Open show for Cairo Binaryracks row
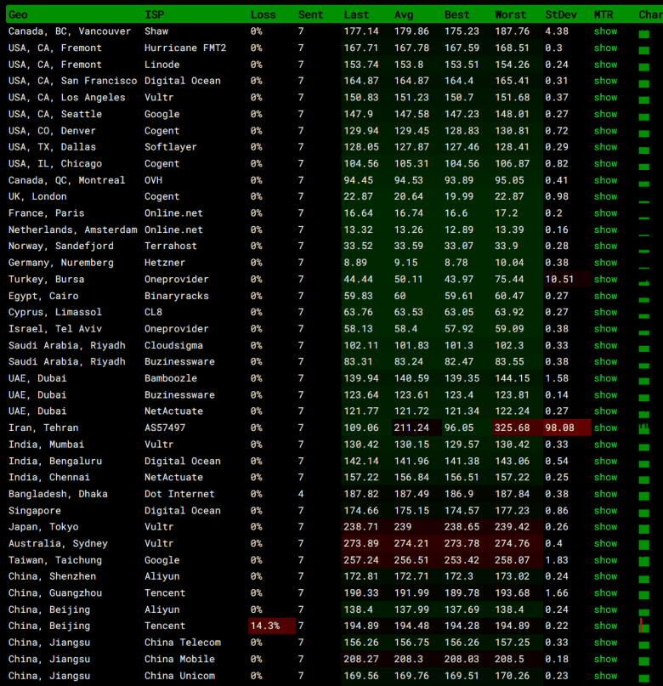The image size is (663, 686). (x=605, y=296)
